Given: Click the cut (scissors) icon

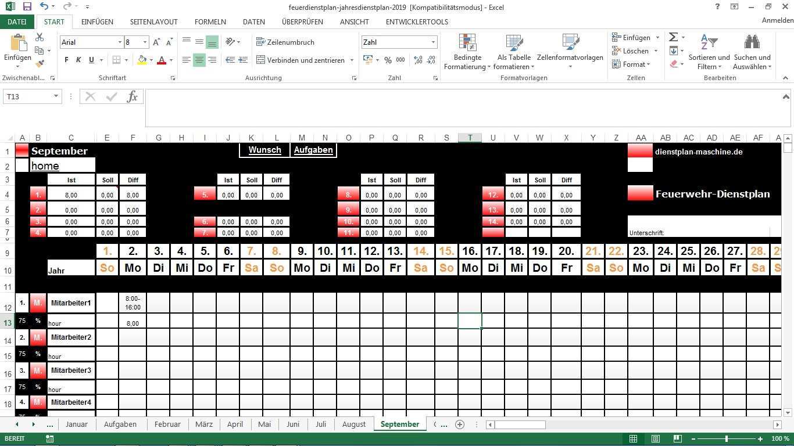Looking at the screenshot, I should [40, 37].
